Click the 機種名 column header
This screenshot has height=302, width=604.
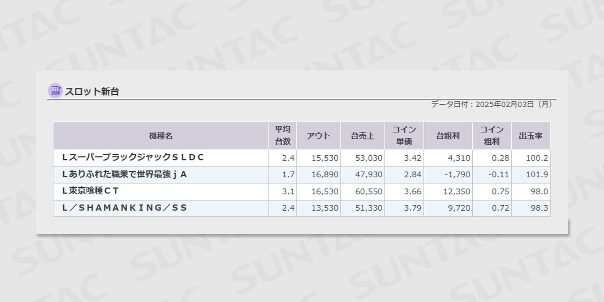[x=161, y=136]
